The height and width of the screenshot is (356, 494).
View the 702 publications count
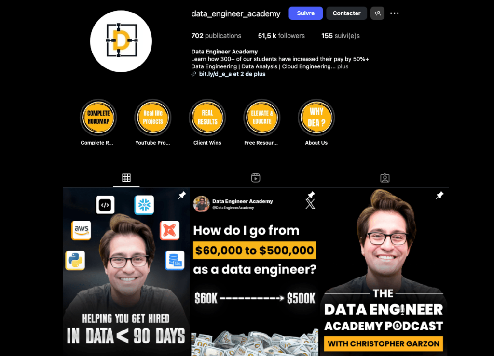coord(216,36)
